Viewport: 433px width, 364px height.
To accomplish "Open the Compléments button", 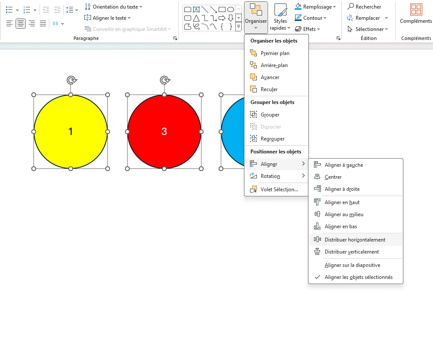I will pyautogui.click(x=416, y=13).
